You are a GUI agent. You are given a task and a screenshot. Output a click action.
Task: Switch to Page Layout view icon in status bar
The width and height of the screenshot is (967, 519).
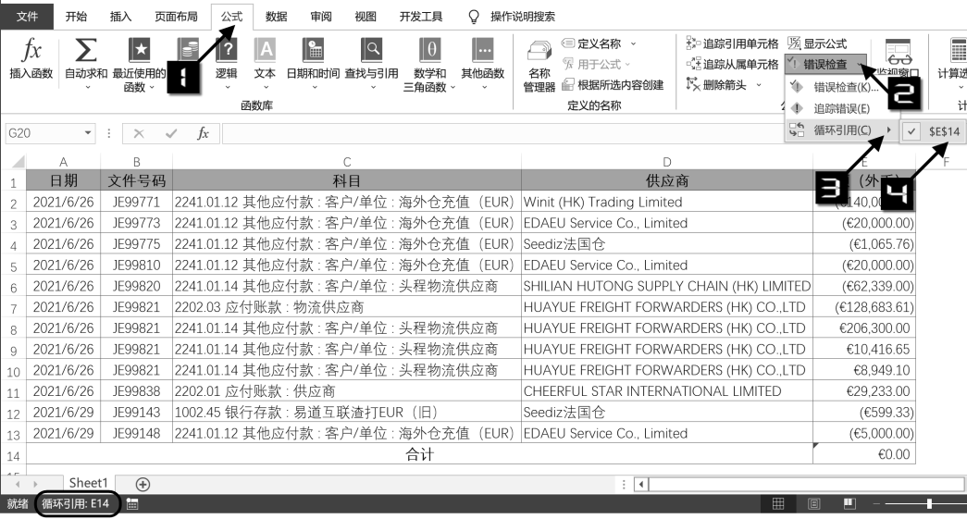click(x=814, y=504)
